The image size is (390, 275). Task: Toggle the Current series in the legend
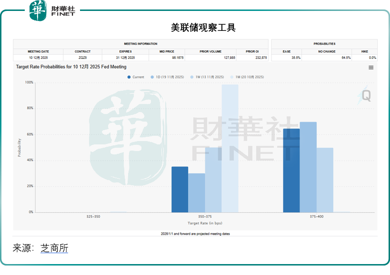[x=136, y=77]
